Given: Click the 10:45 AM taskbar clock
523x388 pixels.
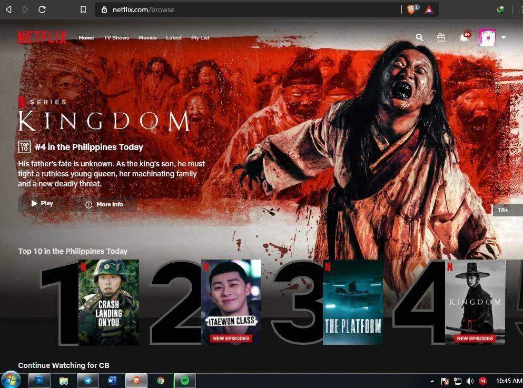Looking at the screenshot, I should 509,381.
